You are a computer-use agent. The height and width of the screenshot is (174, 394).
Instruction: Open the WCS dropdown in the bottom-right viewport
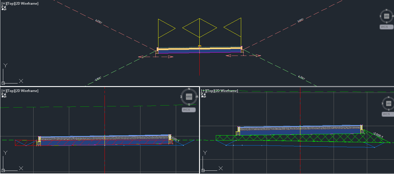388,114
